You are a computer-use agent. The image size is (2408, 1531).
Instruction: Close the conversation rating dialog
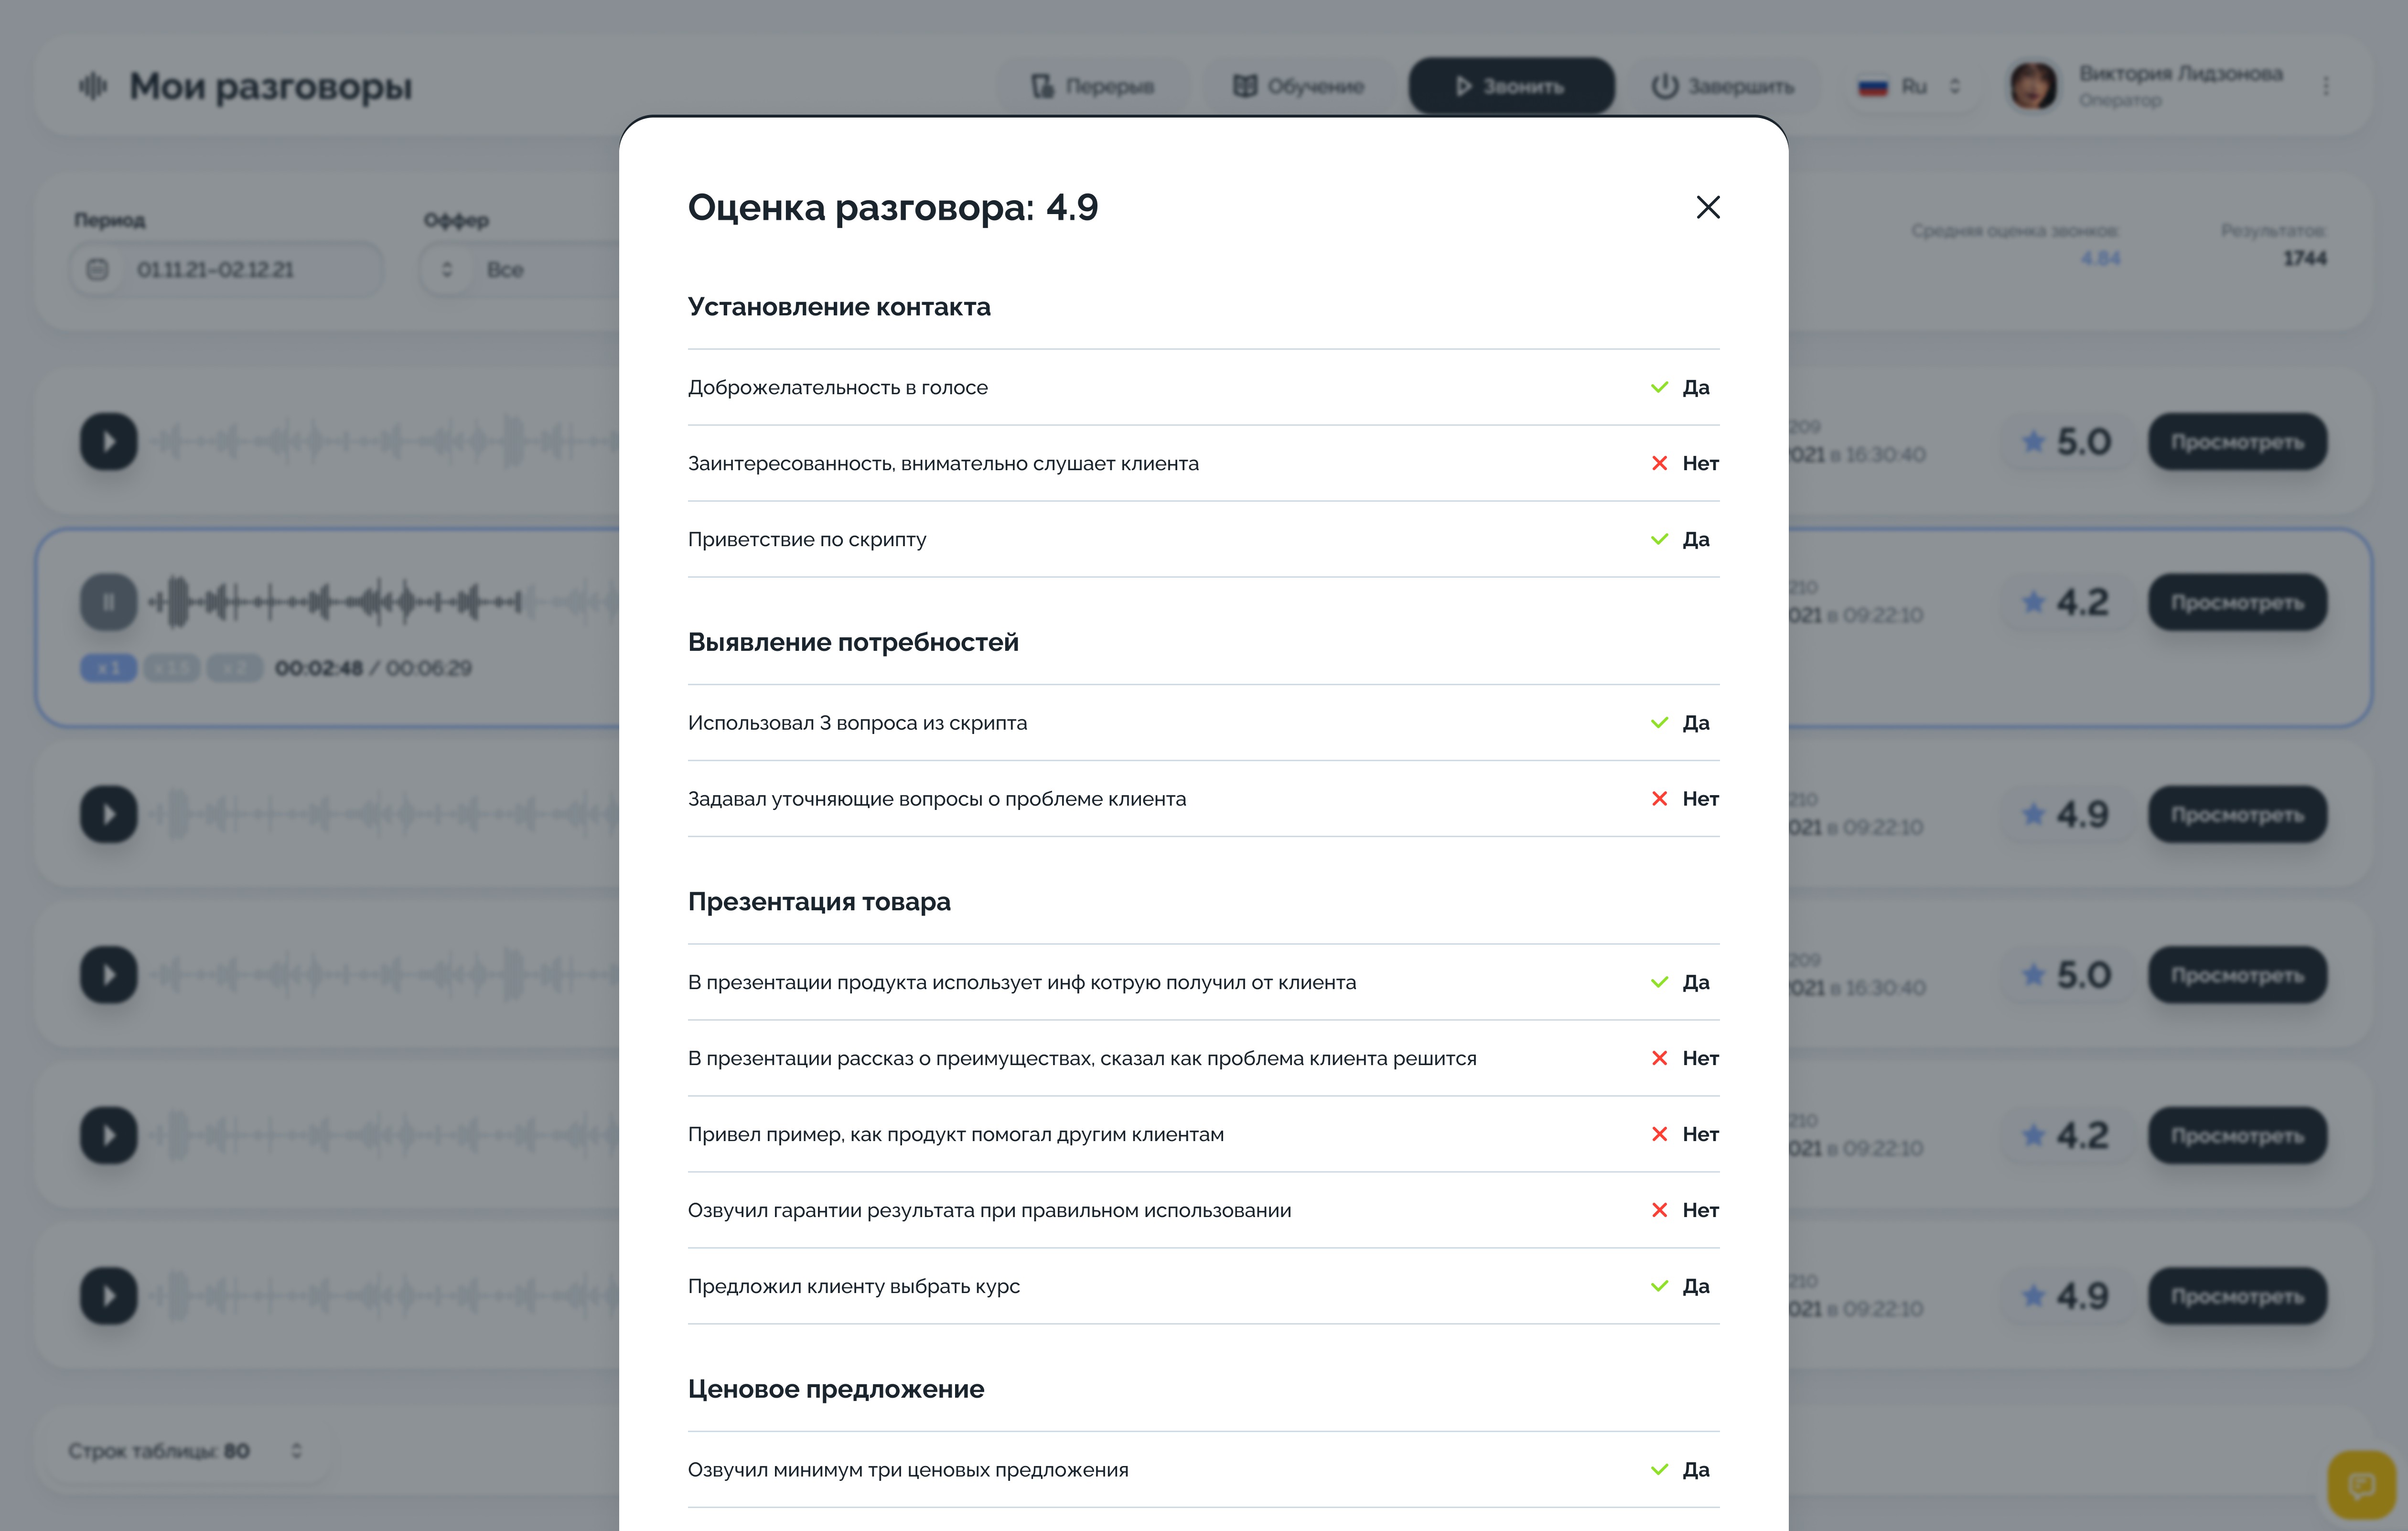pyautogui.click(x=1707, y=207)
